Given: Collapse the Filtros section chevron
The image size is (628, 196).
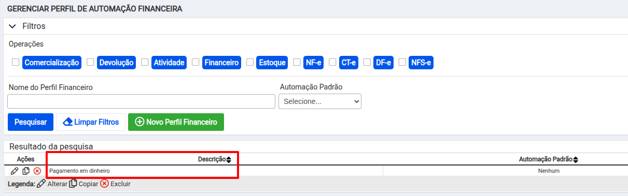Looking at the screenshot, I should [x=13, y=26].
